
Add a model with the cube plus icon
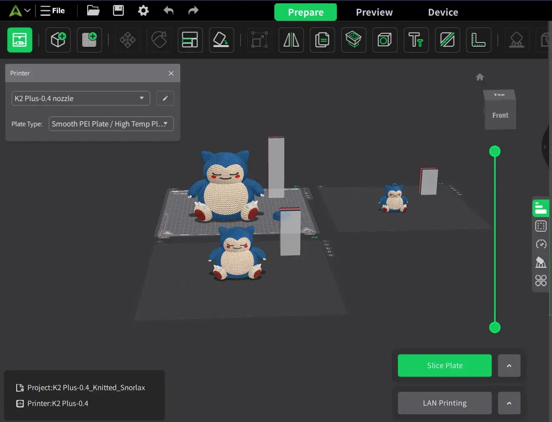pos(58,40)
